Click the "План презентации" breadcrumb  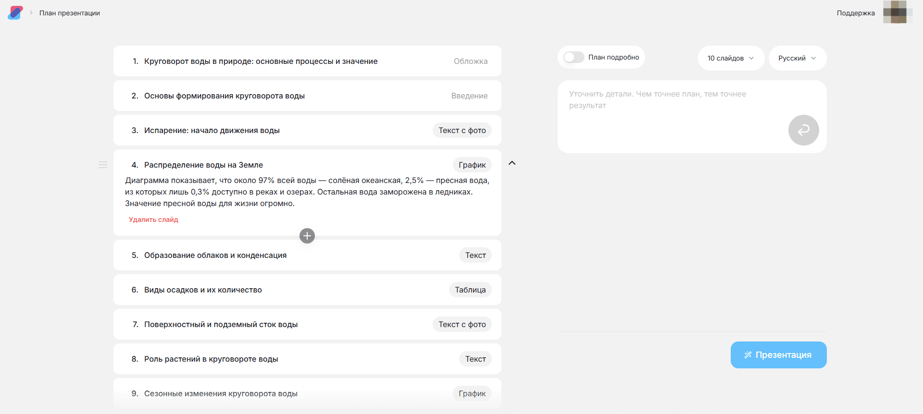(70, 13)
